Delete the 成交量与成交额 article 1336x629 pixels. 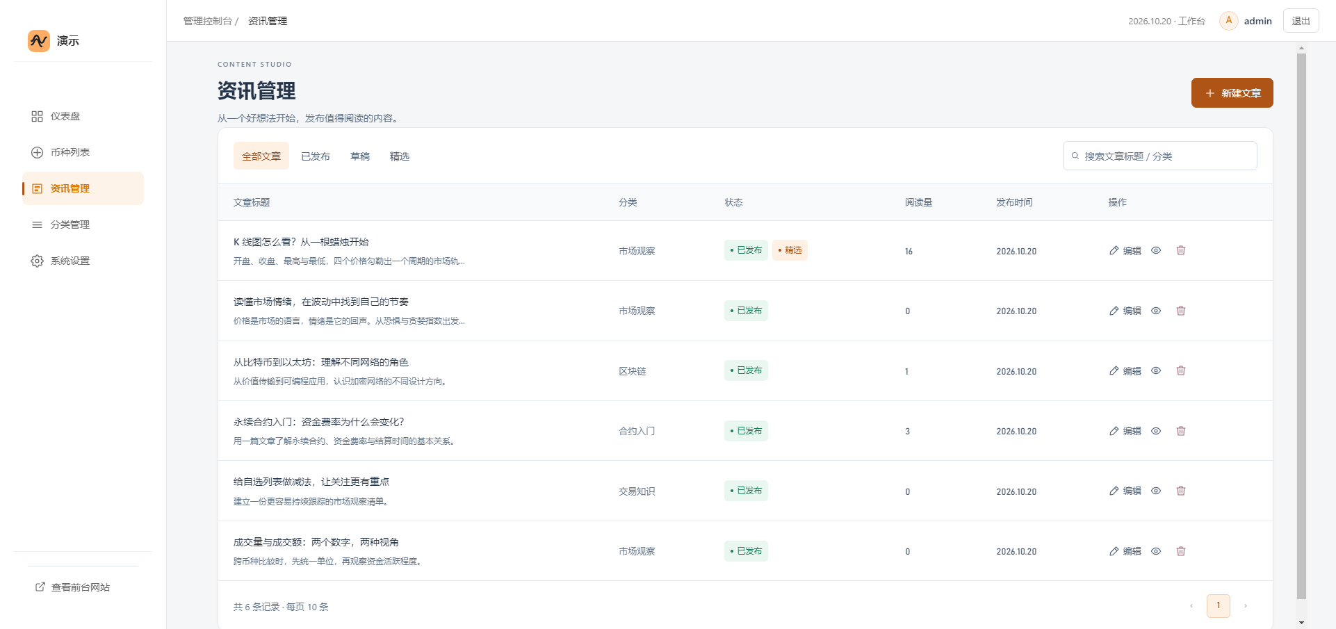1181,551
